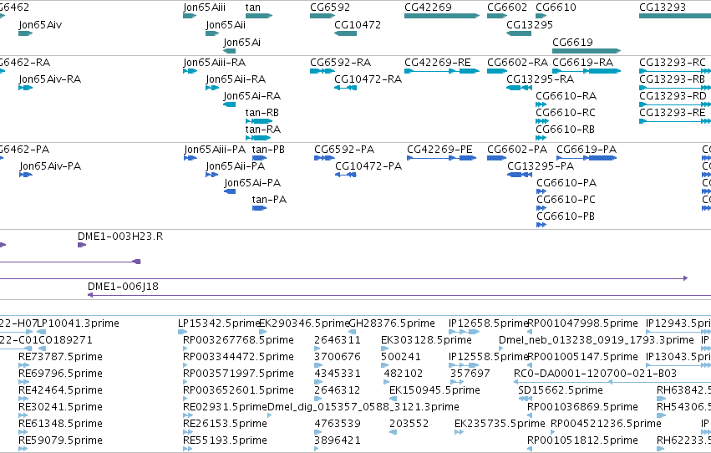Click the CG6592-RA transcript
The image size is (711, 453).
322,71
